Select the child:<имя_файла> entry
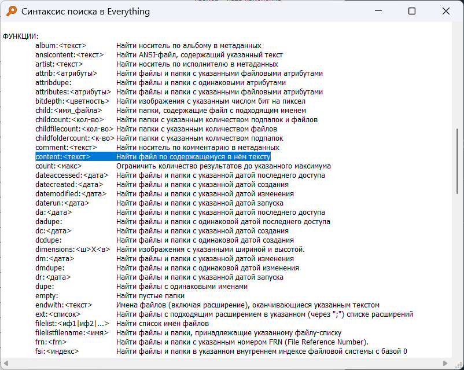Image resolution: width=464 pixels, height=370 pixels. tap(69, 111)
